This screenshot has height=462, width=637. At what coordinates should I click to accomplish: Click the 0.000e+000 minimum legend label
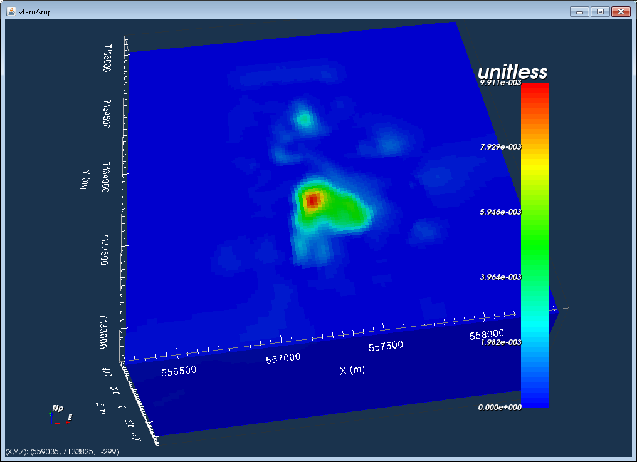500,408
